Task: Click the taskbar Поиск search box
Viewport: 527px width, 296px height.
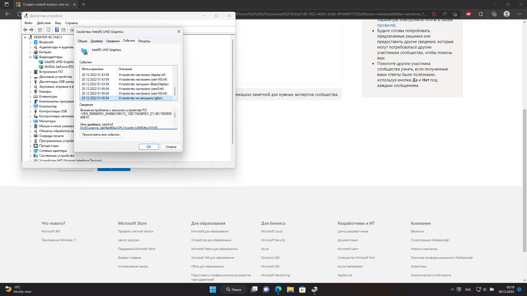Action: [x=234, y=289]
